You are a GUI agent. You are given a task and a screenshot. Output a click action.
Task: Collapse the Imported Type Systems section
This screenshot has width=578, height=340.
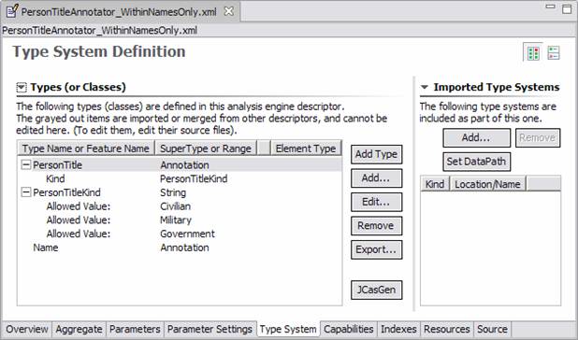point(425,88)
